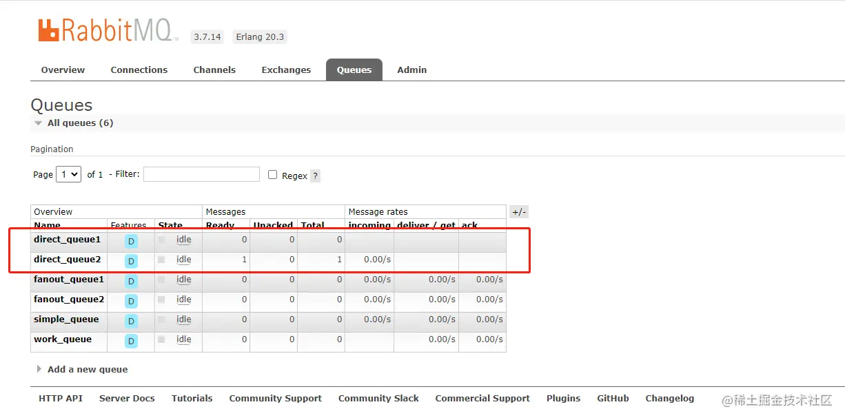
Task: Select the Queues tab
Action: tap(354, 70)
